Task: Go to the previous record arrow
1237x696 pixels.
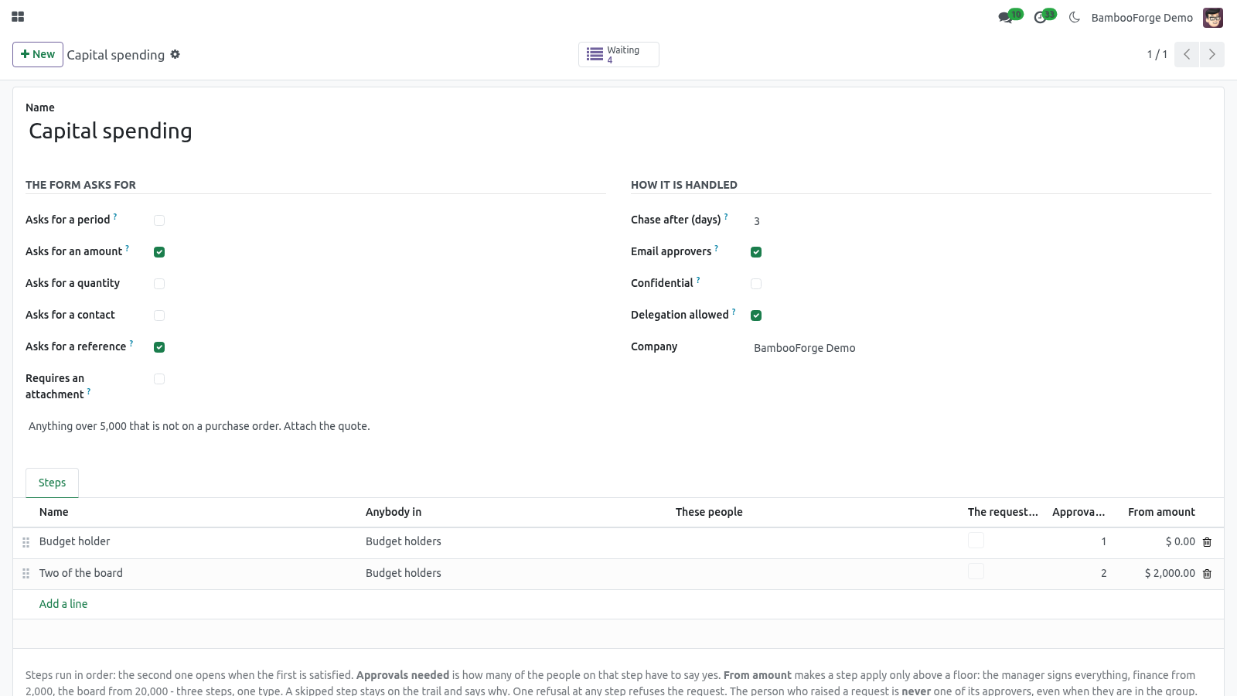Action: coord(1187,54)
